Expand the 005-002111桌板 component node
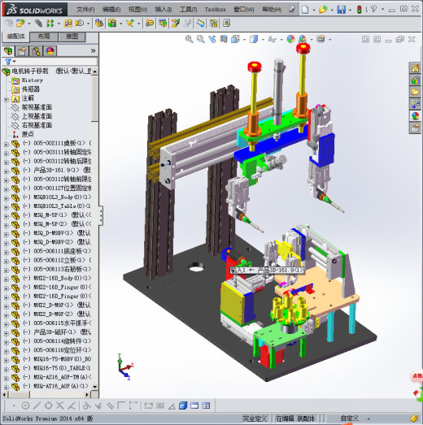The height and width of the screenshot is (425, 423). click(7, 145)
